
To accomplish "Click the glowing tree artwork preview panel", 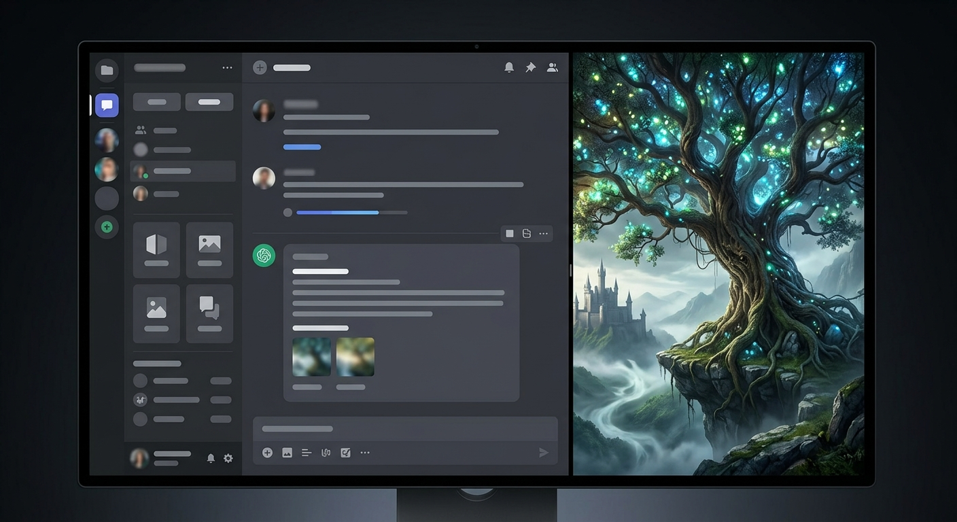I will click(x=718, y=264).
